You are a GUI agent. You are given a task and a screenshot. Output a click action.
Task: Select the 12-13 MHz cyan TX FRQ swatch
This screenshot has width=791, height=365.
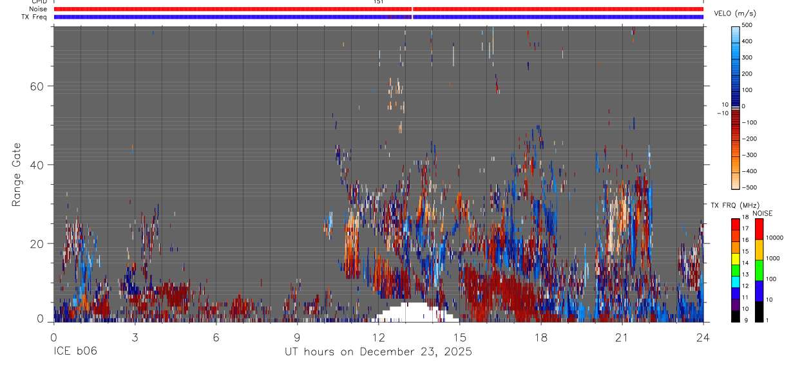pyautogui.click(x=735, y=281)
